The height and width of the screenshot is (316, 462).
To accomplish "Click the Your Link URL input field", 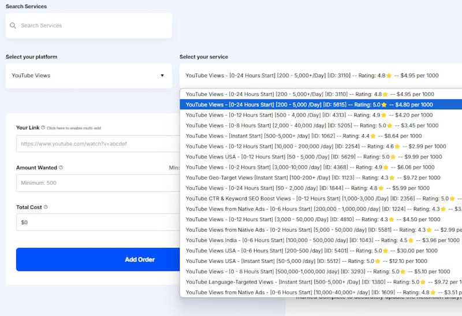I will [98, 144].
